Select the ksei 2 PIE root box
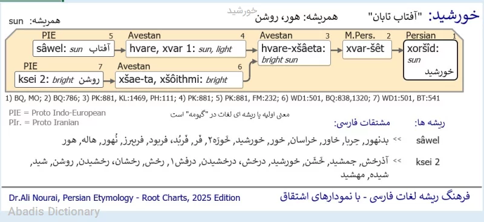The image size is (484, 222). coord(59,80)
